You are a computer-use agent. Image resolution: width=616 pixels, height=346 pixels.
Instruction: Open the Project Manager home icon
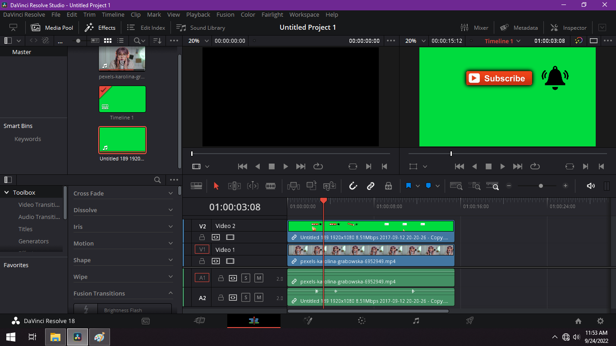[x=579, y=321]
